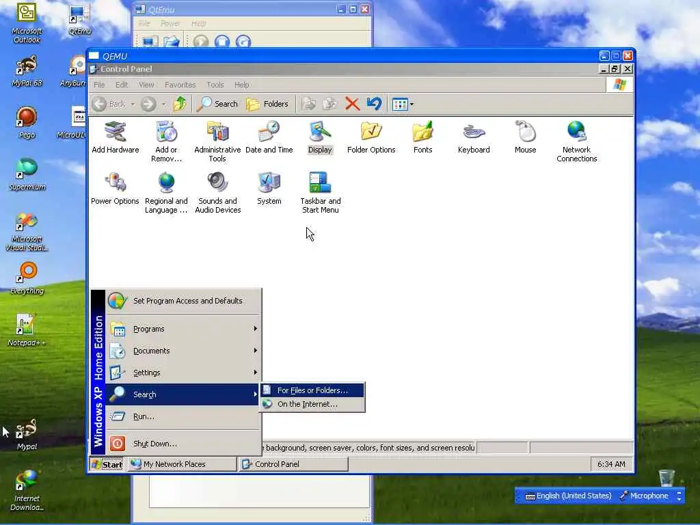Image resolution: width=700 pixels, height=525 pixels.
Task: Open Everything desktop shortcut
Action: click(x=27, y=278)
